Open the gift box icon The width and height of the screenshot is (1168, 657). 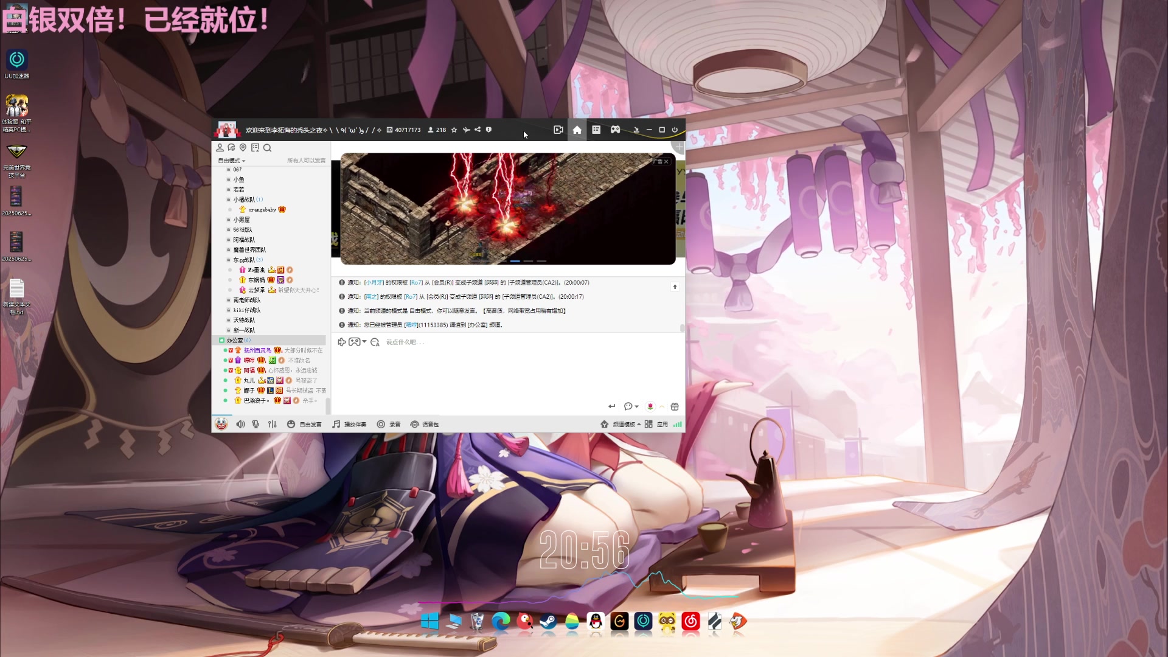coord(675,406)
